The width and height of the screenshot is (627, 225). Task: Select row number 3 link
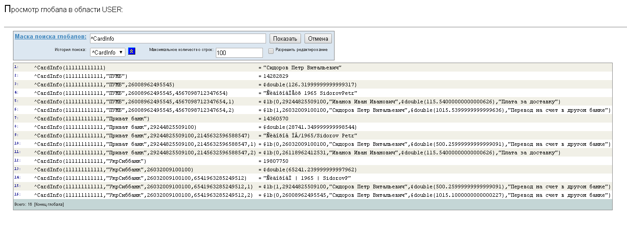point(16,84)
